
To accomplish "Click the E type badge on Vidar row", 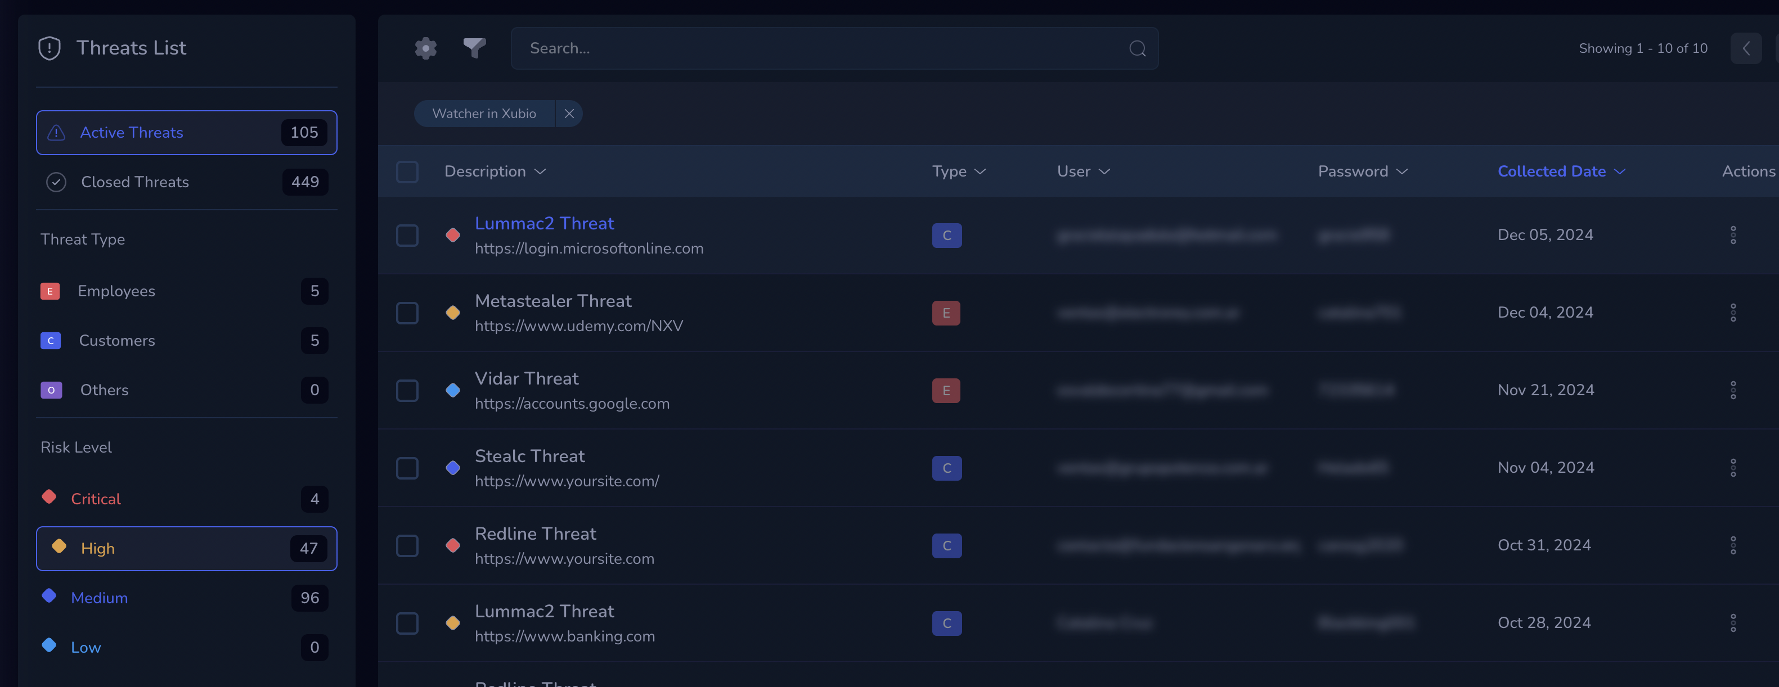I will click(x=946, y=390).
